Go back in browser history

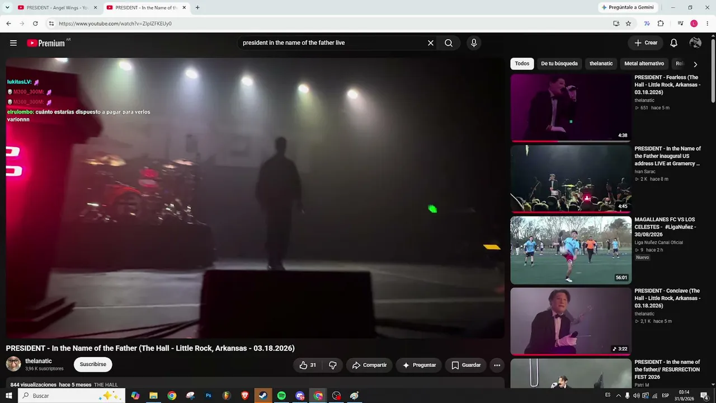(8, 24)
